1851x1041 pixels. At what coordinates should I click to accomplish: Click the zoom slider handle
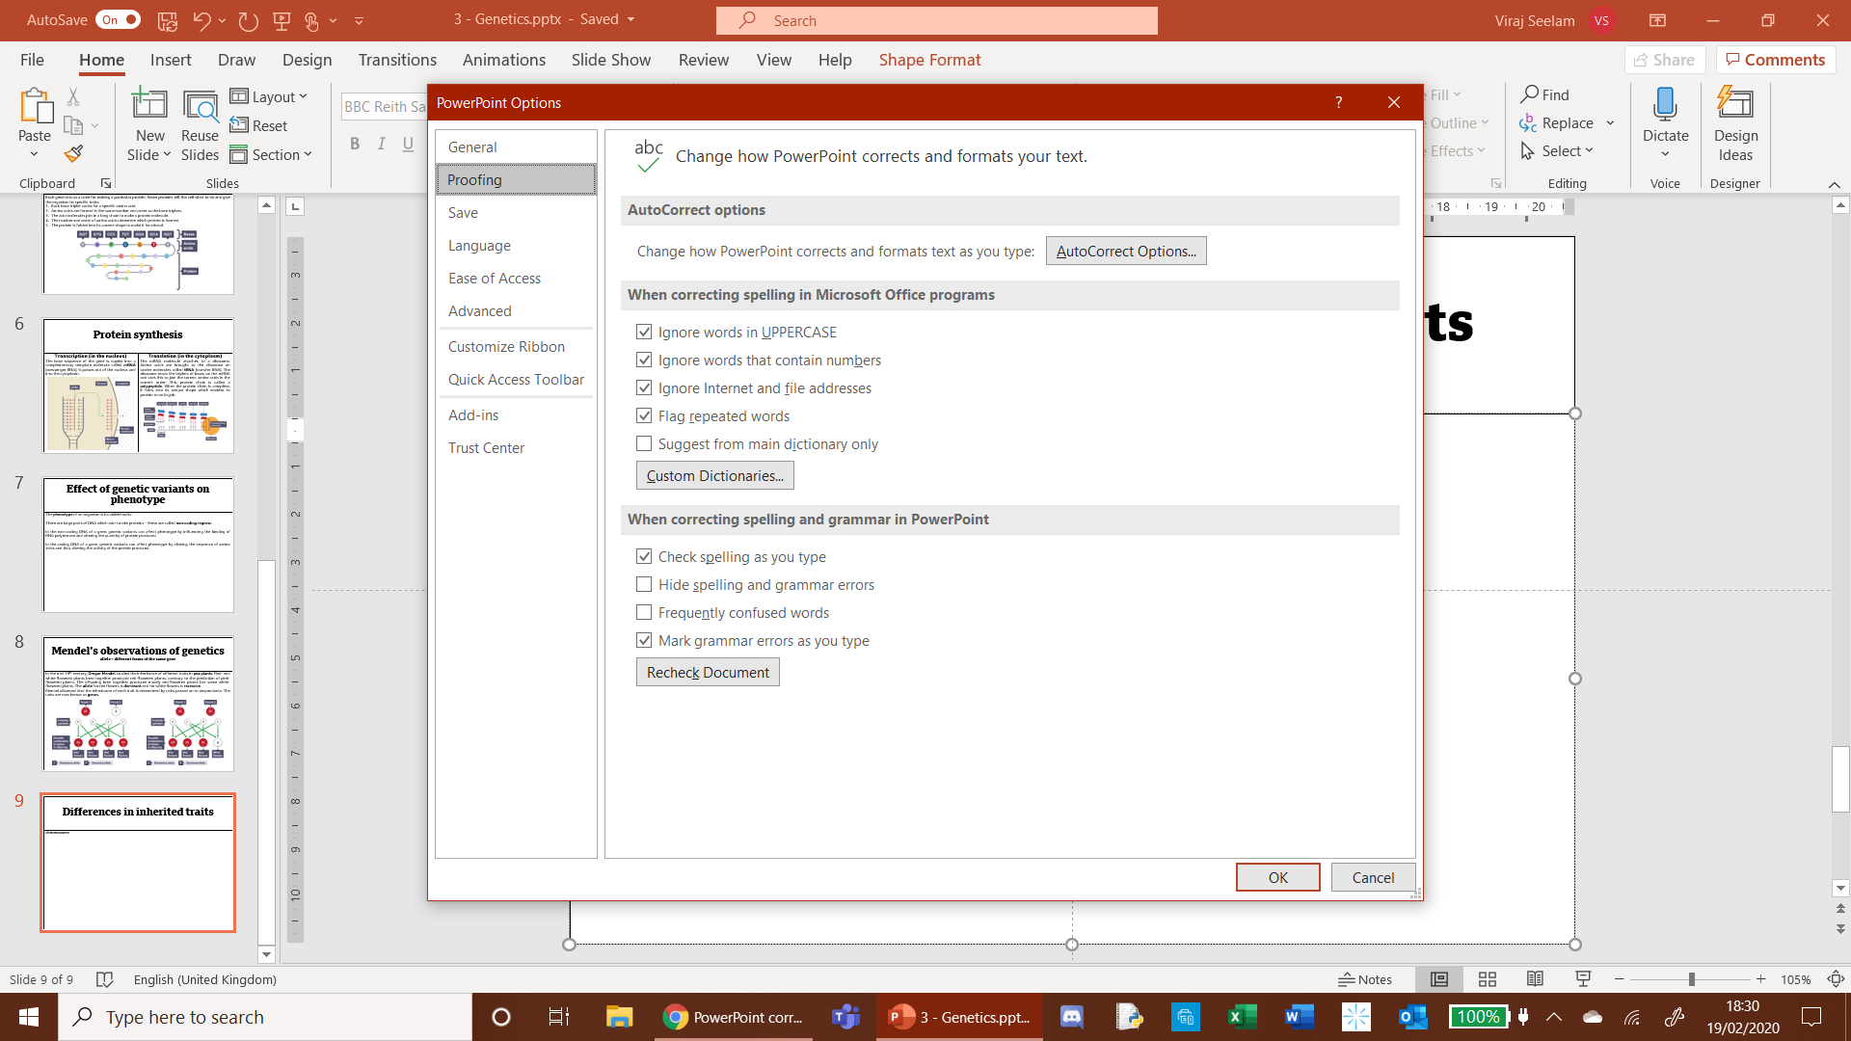pyautogui.click(x=1691, y=979)
